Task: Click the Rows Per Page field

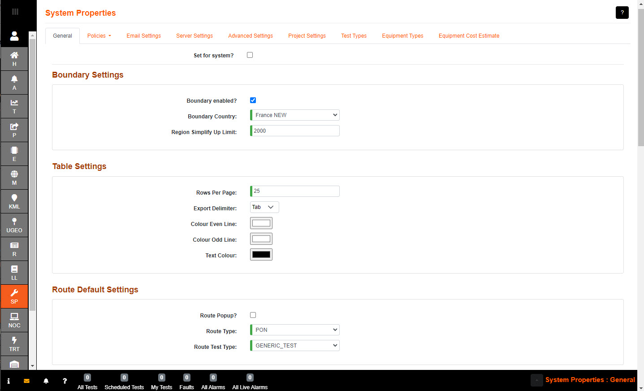Action: click(x=295, y=191)
